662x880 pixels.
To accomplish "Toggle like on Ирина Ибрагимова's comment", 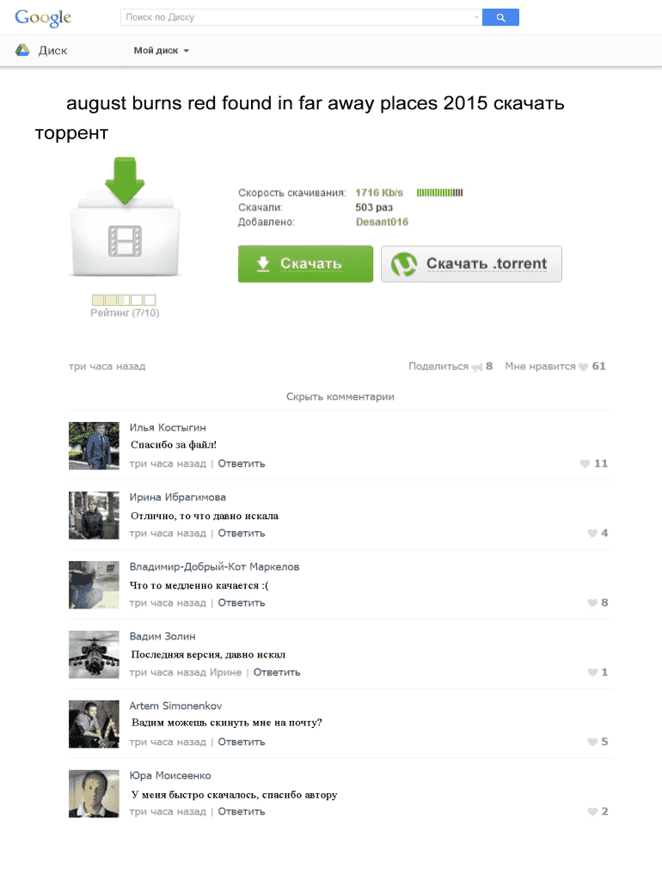I will (592, 533).
